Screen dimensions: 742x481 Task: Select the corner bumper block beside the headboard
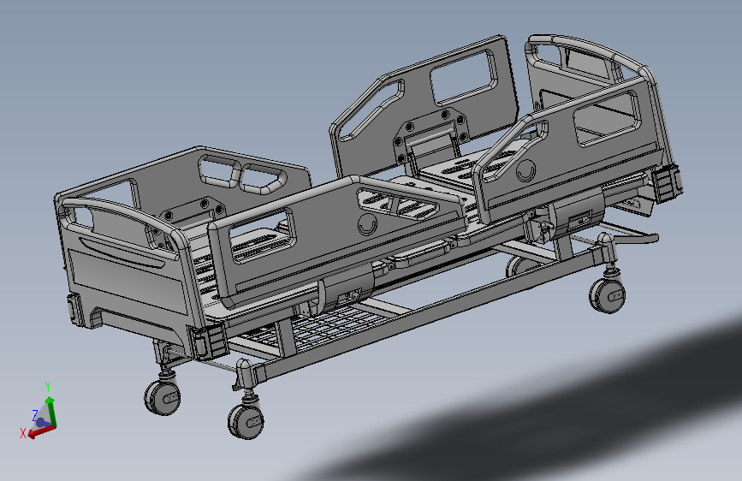coord(668,184)
